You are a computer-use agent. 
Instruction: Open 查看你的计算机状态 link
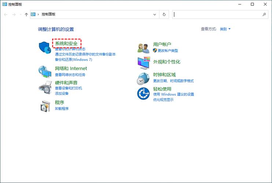click(x=70, y=49)
